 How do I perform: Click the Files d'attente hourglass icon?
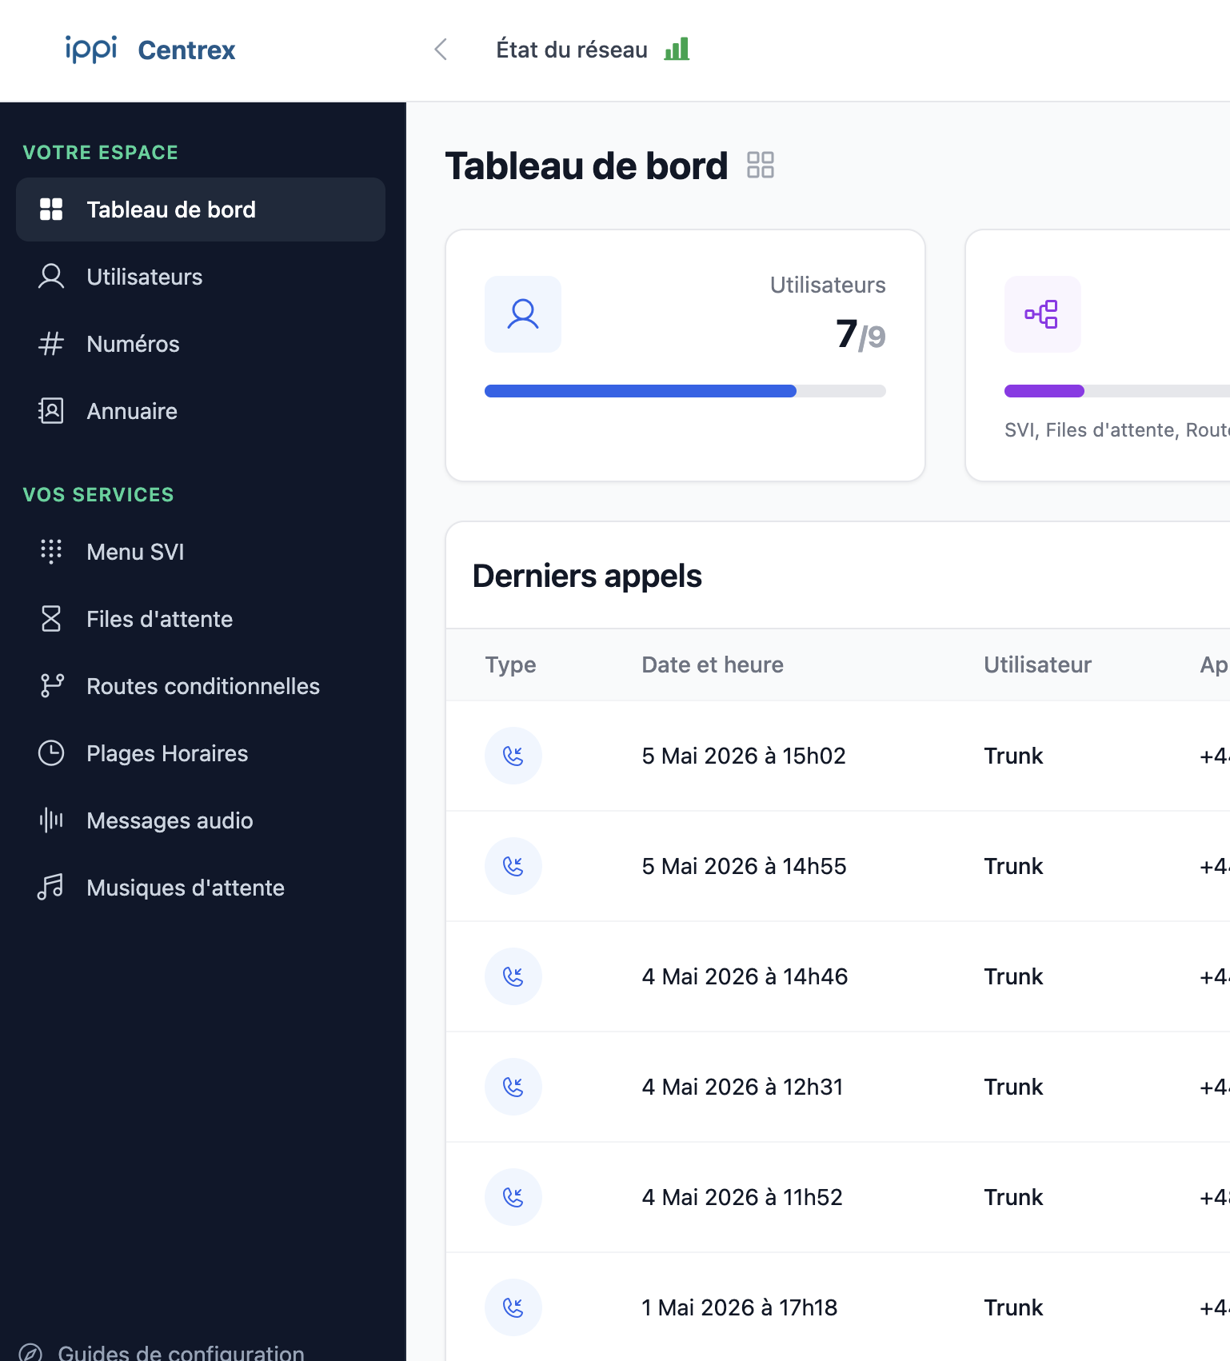point(51,619)
